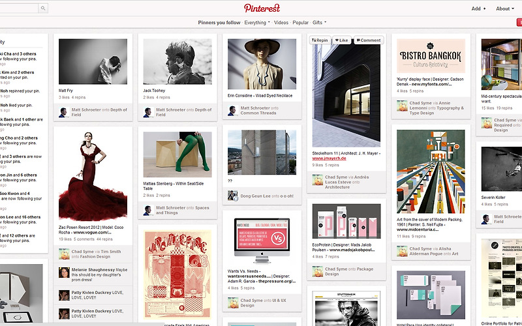Image resolution: width=522 pixels, height=326 pixels.
Task: Open www.jmayerh.de link
Action: pos(329,158)
